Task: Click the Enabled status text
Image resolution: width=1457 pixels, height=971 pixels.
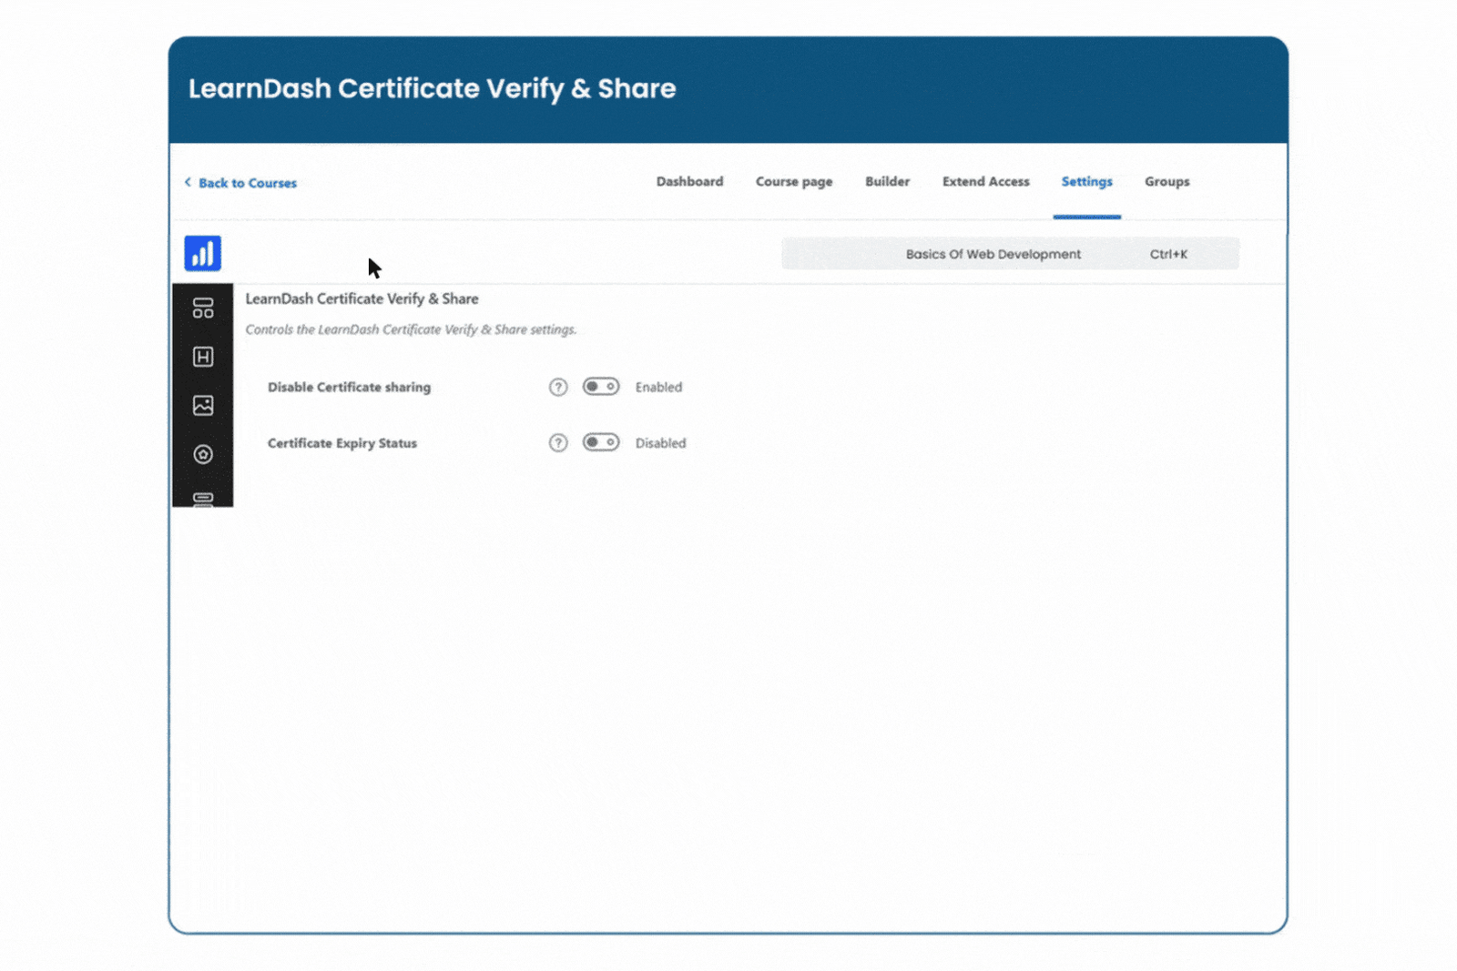Action: (x=658, y=387)
